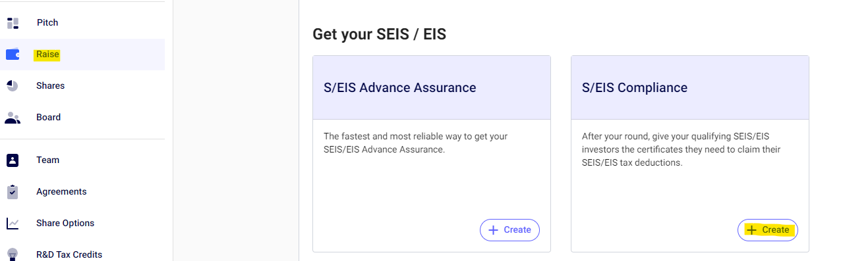Click the Shares pie chart icon

13,86
